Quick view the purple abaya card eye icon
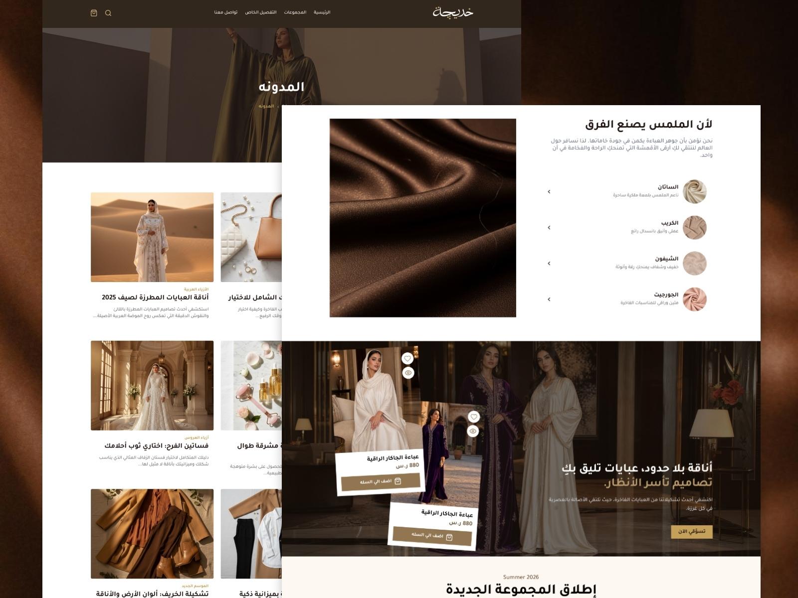Image resolution: width=798 pixels, height=598 pixels. pyautogui.click(x=473, y=431)
